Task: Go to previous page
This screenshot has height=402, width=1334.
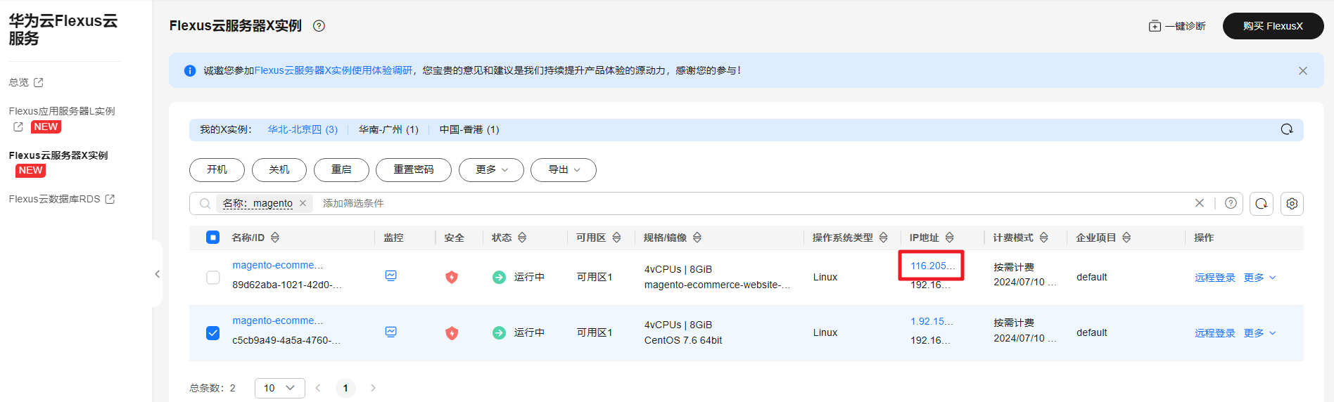Action: (318, 388)
